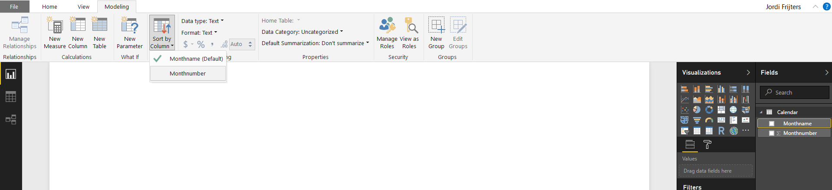
Task: Open the Fields well tab icon
Action: [690, 145]
